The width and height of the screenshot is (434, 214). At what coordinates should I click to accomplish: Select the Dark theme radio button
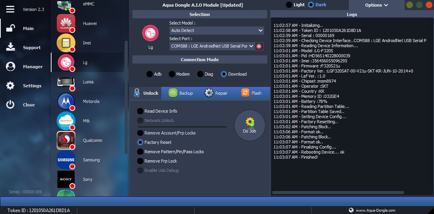311,5
